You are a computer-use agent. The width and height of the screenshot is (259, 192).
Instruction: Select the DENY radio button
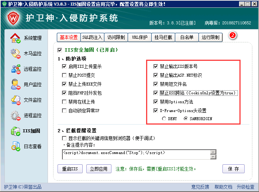(164, 119)
